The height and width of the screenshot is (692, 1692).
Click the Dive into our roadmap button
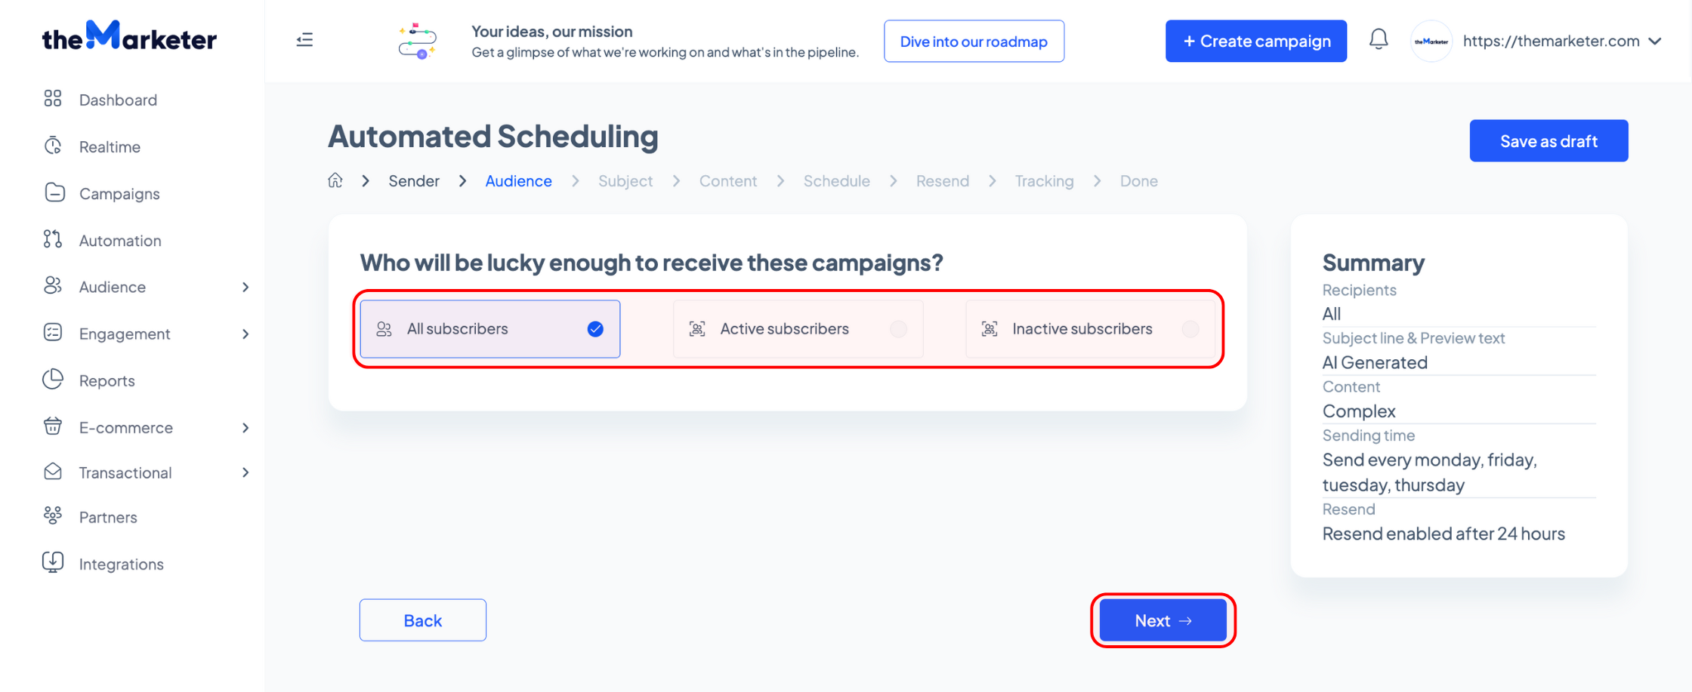pos(974,42)
